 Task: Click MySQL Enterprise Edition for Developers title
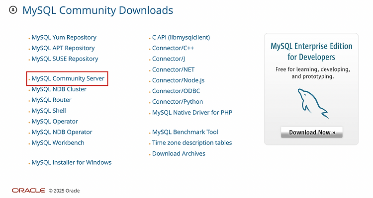tap(311, 52)
